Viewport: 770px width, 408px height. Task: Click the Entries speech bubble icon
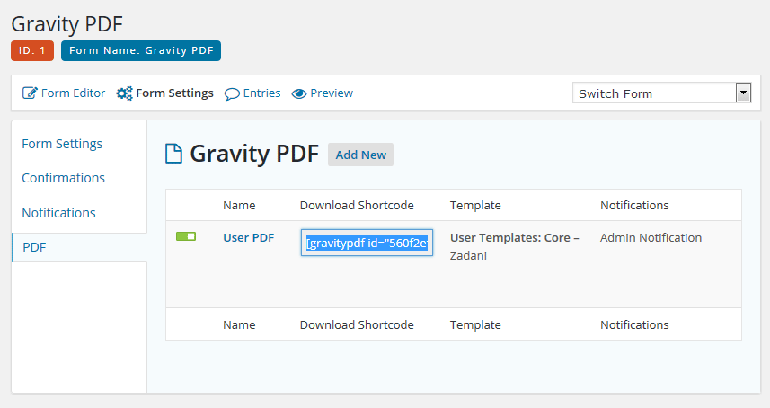pos(232,93)
